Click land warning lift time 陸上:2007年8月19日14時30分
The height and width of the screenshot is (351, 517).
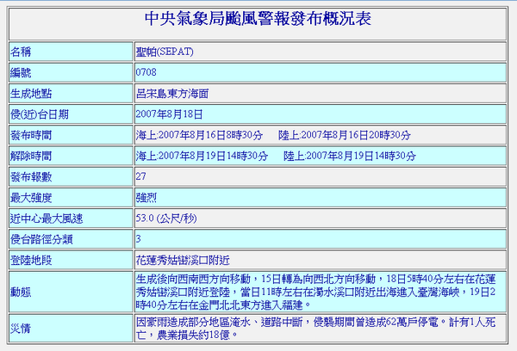(350, 156)
